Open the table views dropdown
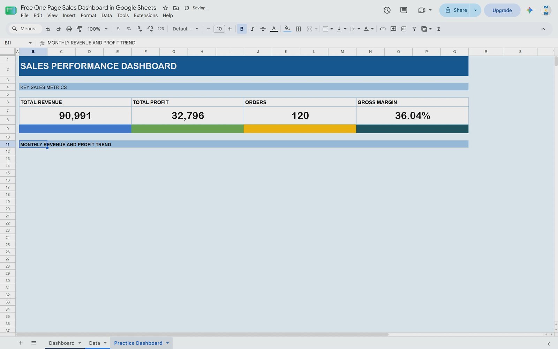 [x=427, y=29]
